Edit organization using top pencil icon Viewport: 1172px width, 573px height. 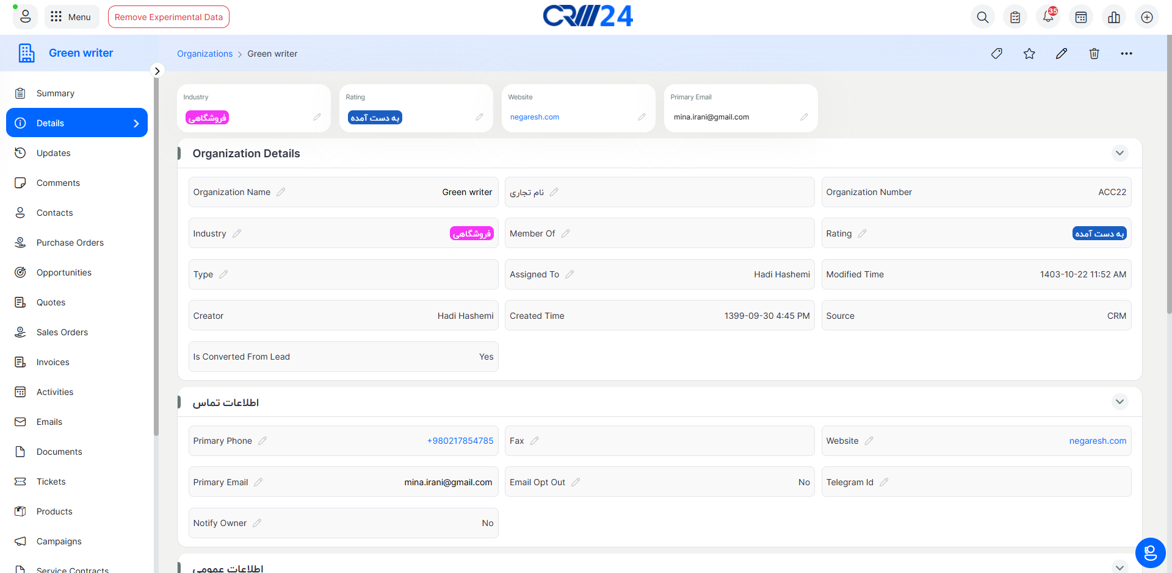[1062, 54]
